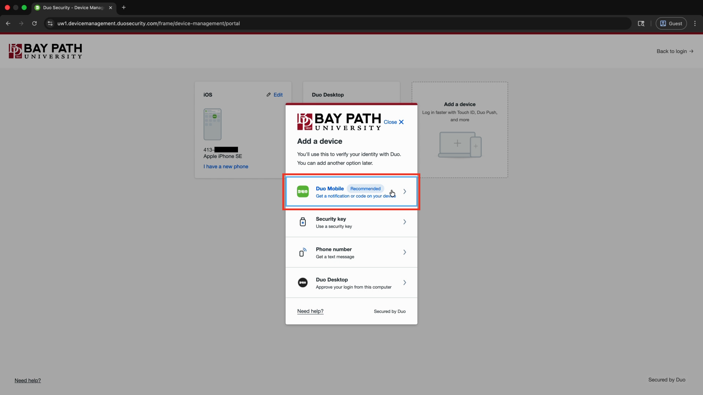This screenshot has height=395, width=703.
Task: Choose the Duo Mobile recommended option
Action: pos(351,192)
